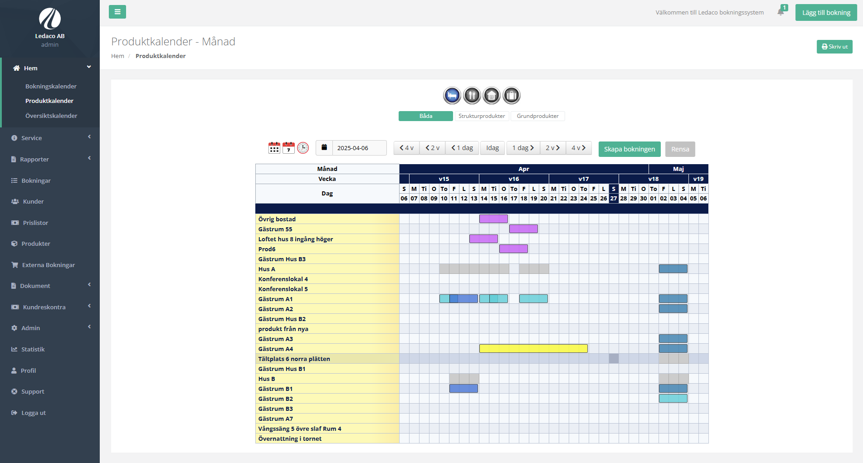Switch to week view calendar icon
863x463 pixels.
click(288, 148)
